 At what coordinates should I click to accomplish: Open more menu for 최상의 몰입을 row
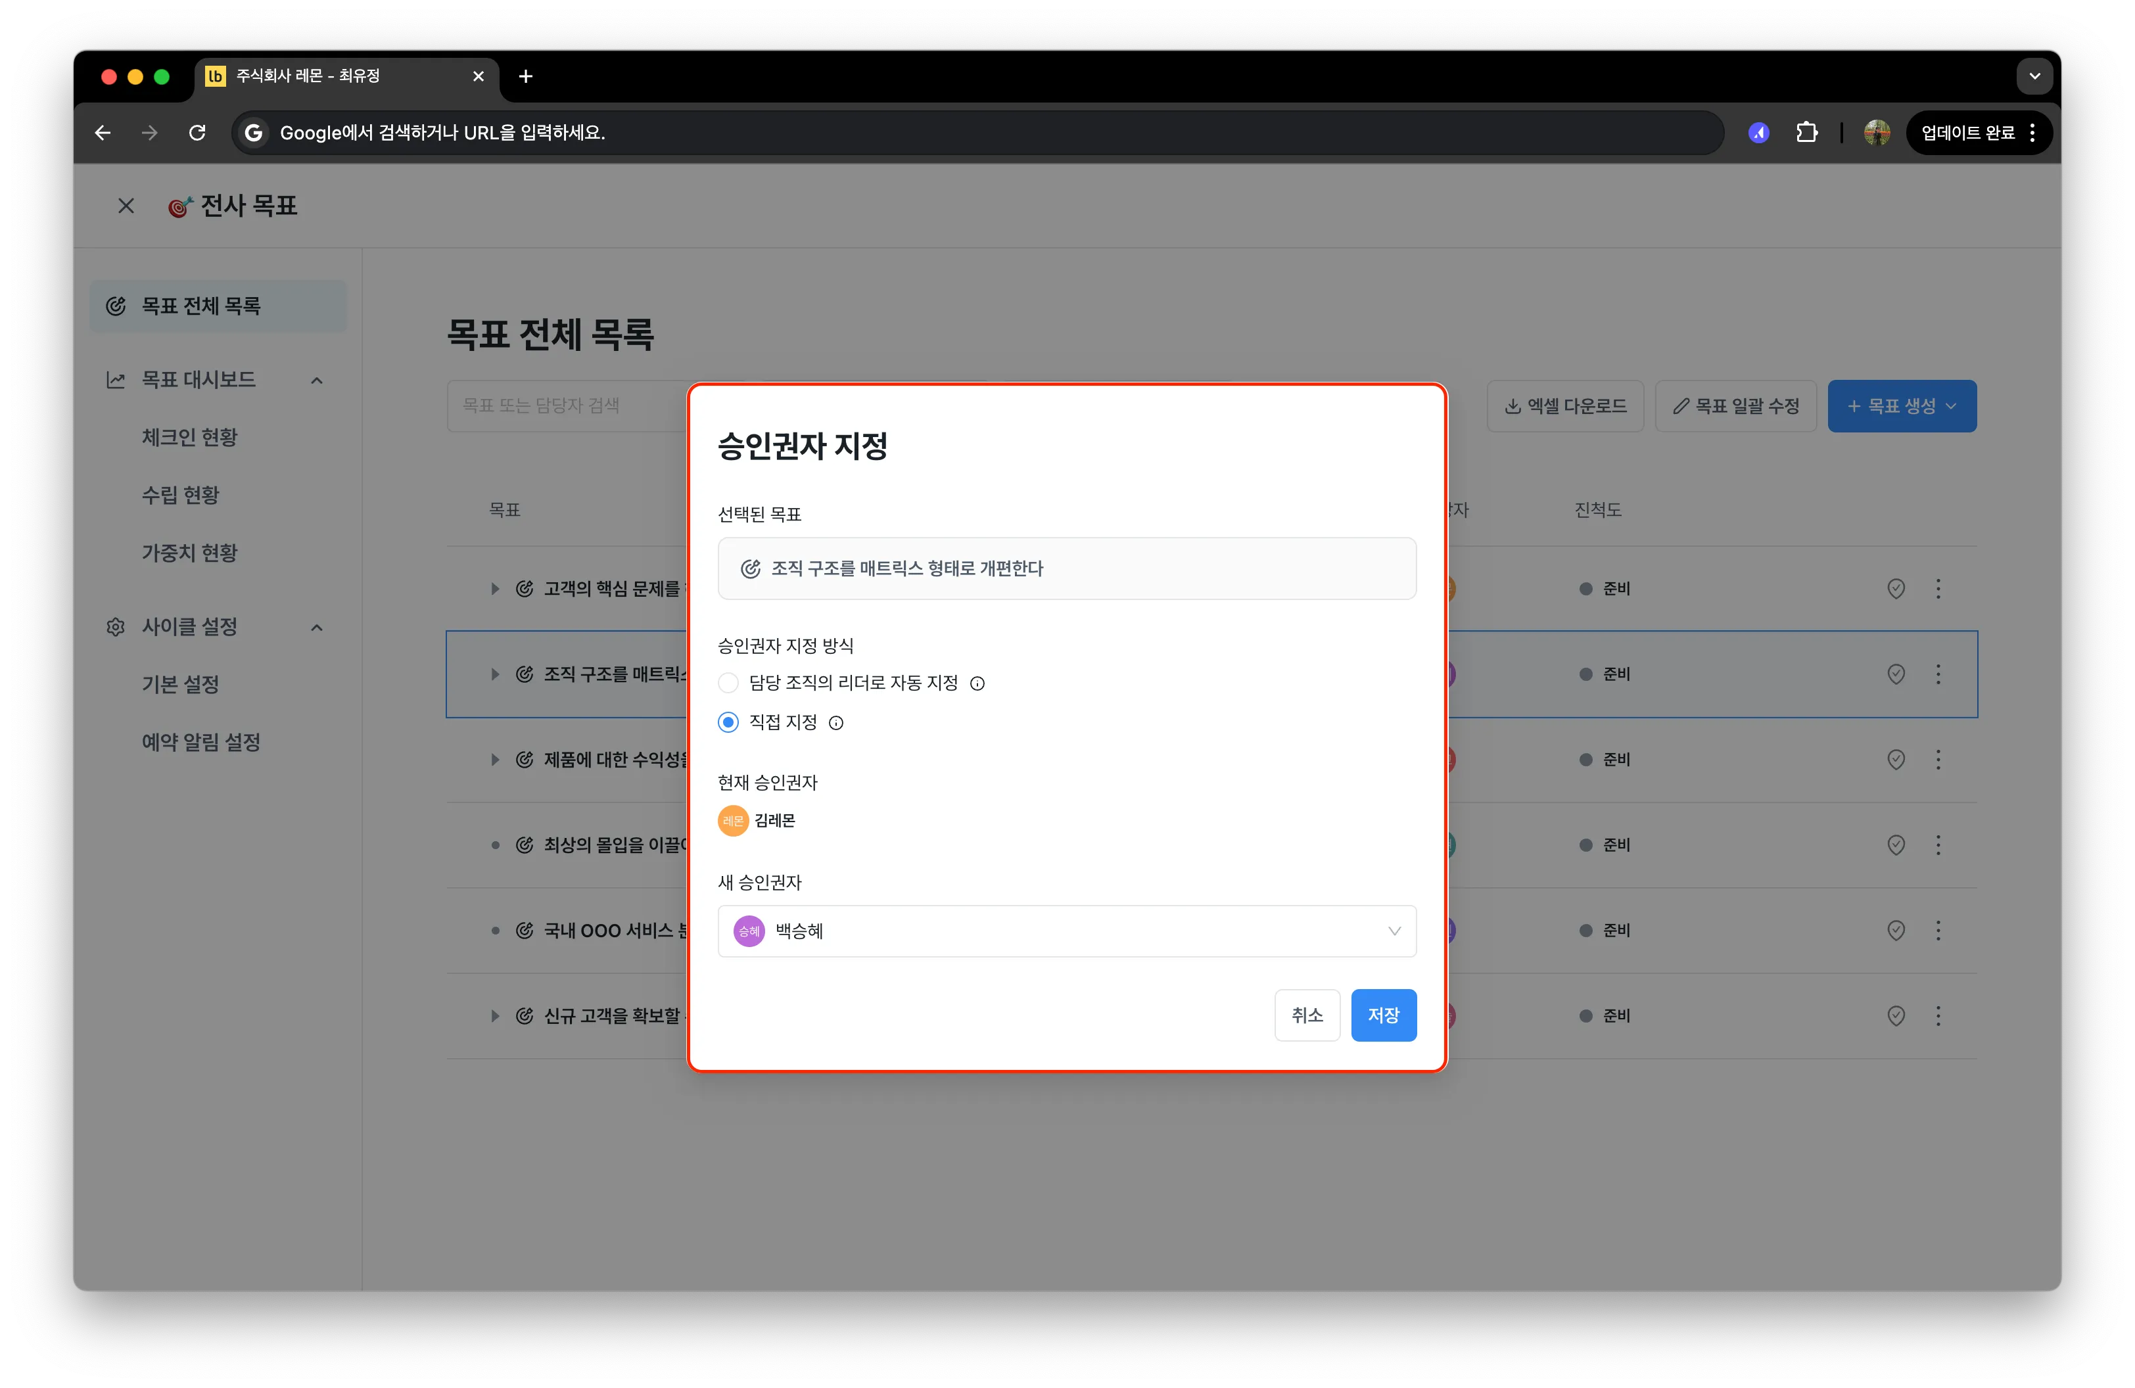tap(1938, 846)
